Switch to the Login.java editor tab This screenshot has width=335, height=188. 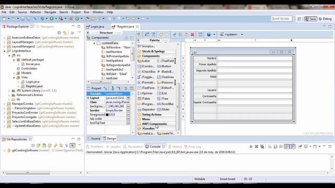tap(95, 27)
